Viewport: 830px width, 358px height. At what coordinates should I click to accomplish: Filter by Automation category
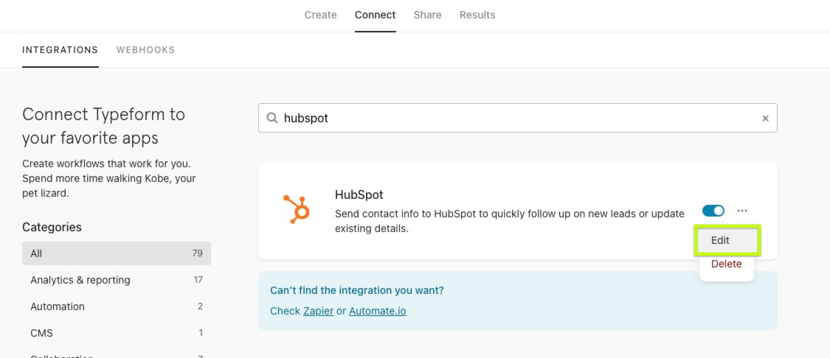117,306
